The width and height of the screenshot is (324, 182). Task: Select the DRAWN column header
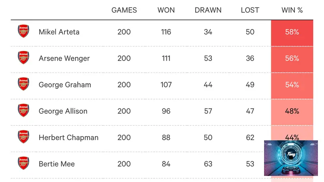tap(208, 10)
